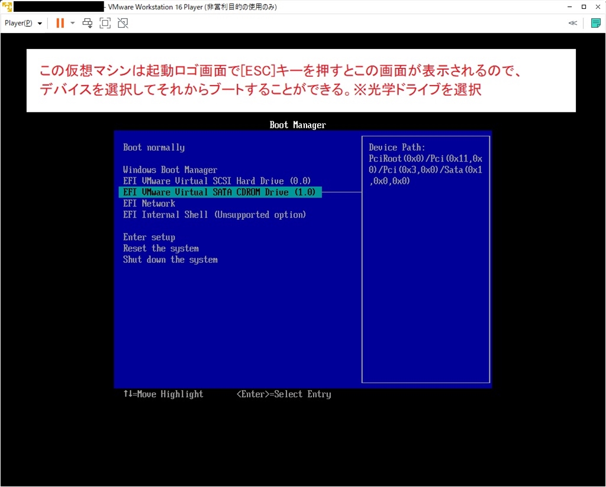606x487 pixels.
Task: Click the VMware Workstation app icon in the title bar
Action: (7, 7)
